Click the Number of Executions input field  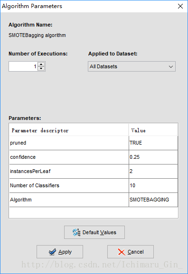pos(23,66)
